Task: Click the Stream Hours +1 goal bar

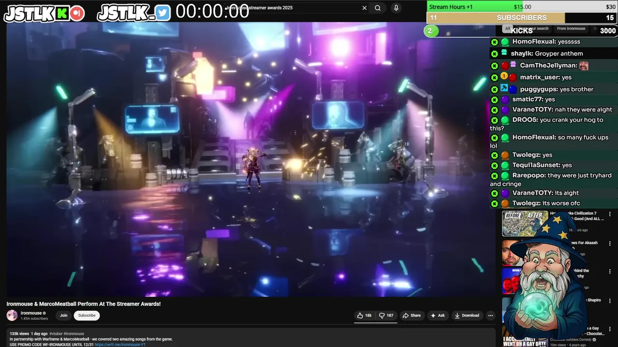Action: pos(522,6)
